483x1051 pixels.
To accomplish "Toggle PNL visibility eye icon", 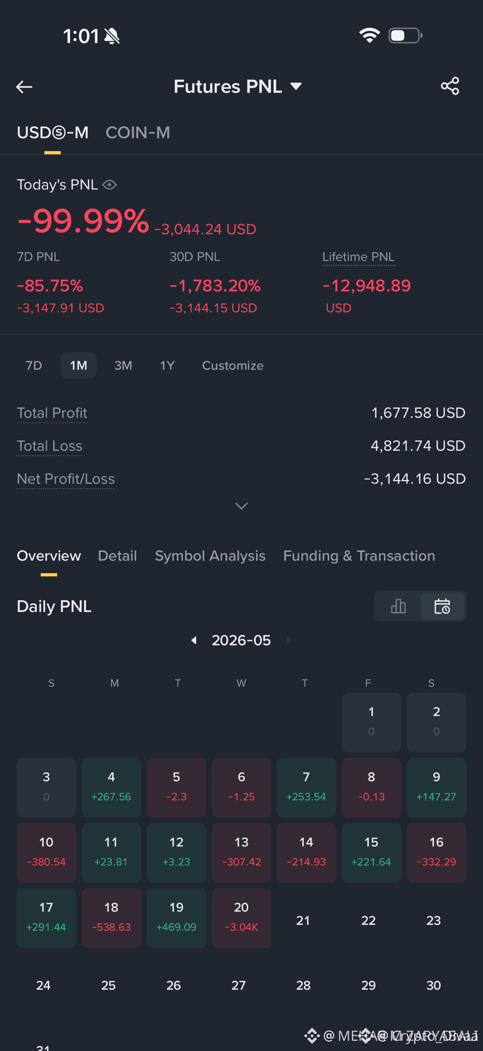I will click(110, 185).
